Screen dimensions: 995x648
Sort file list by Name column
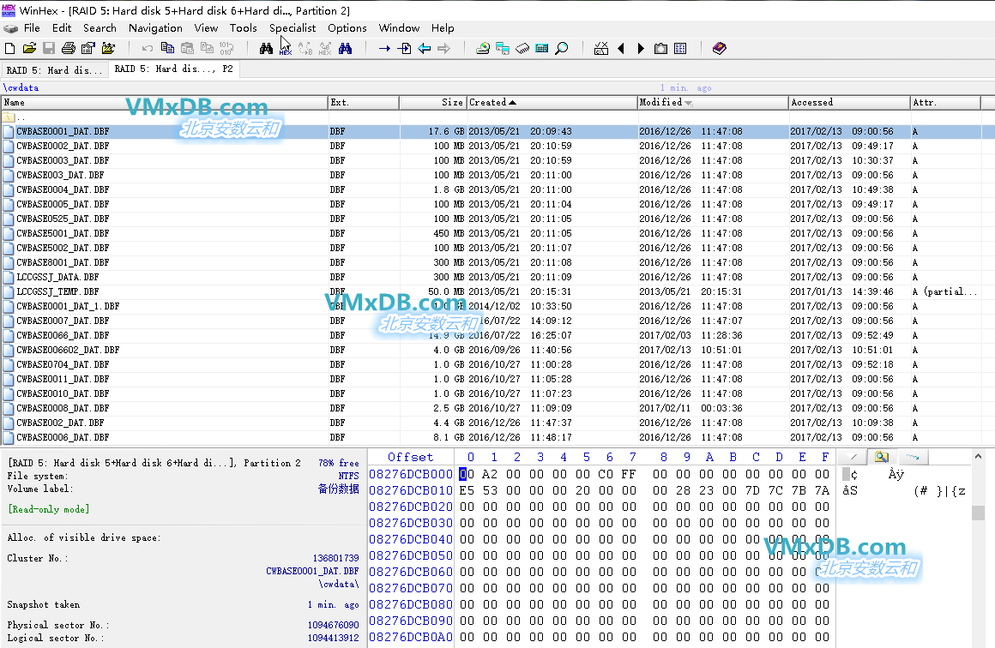click(165, 102)
